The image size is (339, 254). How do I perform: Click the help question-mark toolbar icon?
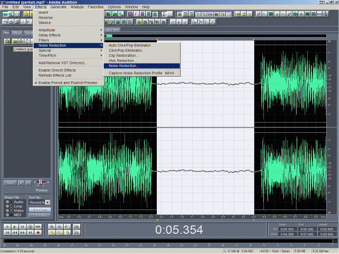pos(249,14)
